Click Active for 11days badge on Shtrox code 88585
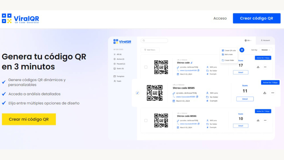The height and width of the screenshot is (160, 284). [x=270, y=82]
